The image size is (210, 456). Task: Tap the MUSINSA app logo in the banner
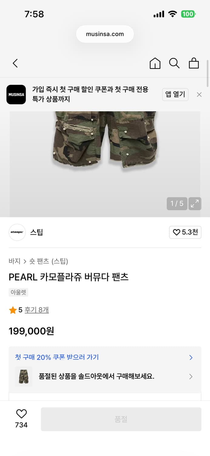16,95
